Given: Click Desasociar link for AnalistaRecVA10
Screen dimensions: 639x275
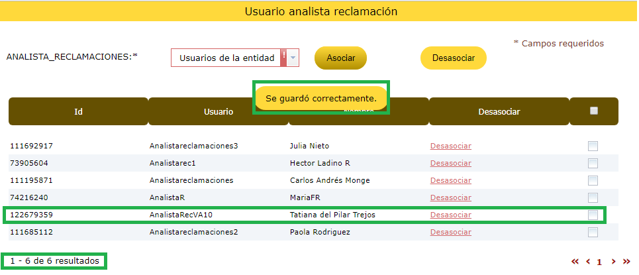Looking at the screenshot, I should point(451,215).
